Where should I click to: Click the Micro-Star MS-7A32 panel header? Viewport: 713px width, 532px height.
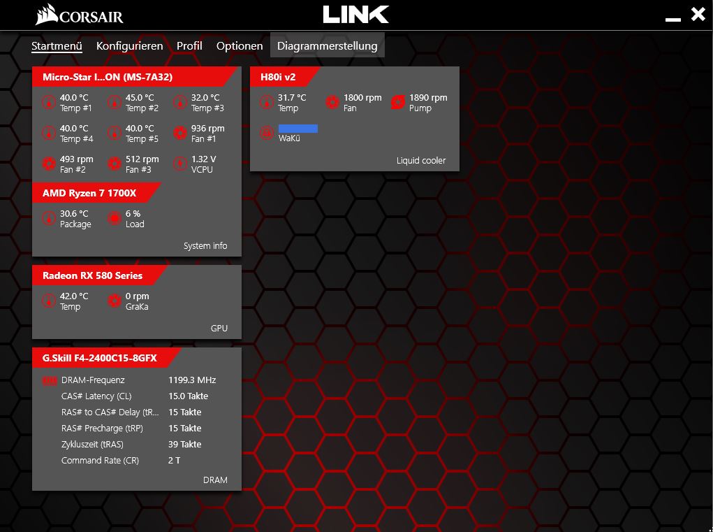point(135,77)
